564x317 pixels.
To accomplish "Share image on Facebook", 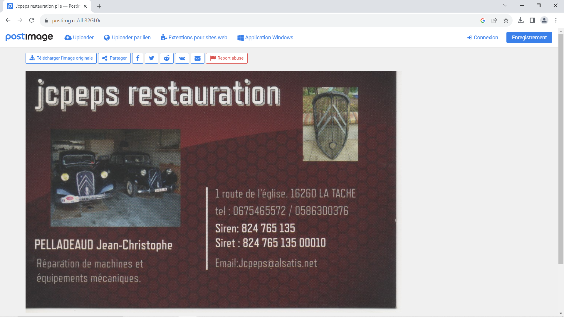I will (137, 58).
